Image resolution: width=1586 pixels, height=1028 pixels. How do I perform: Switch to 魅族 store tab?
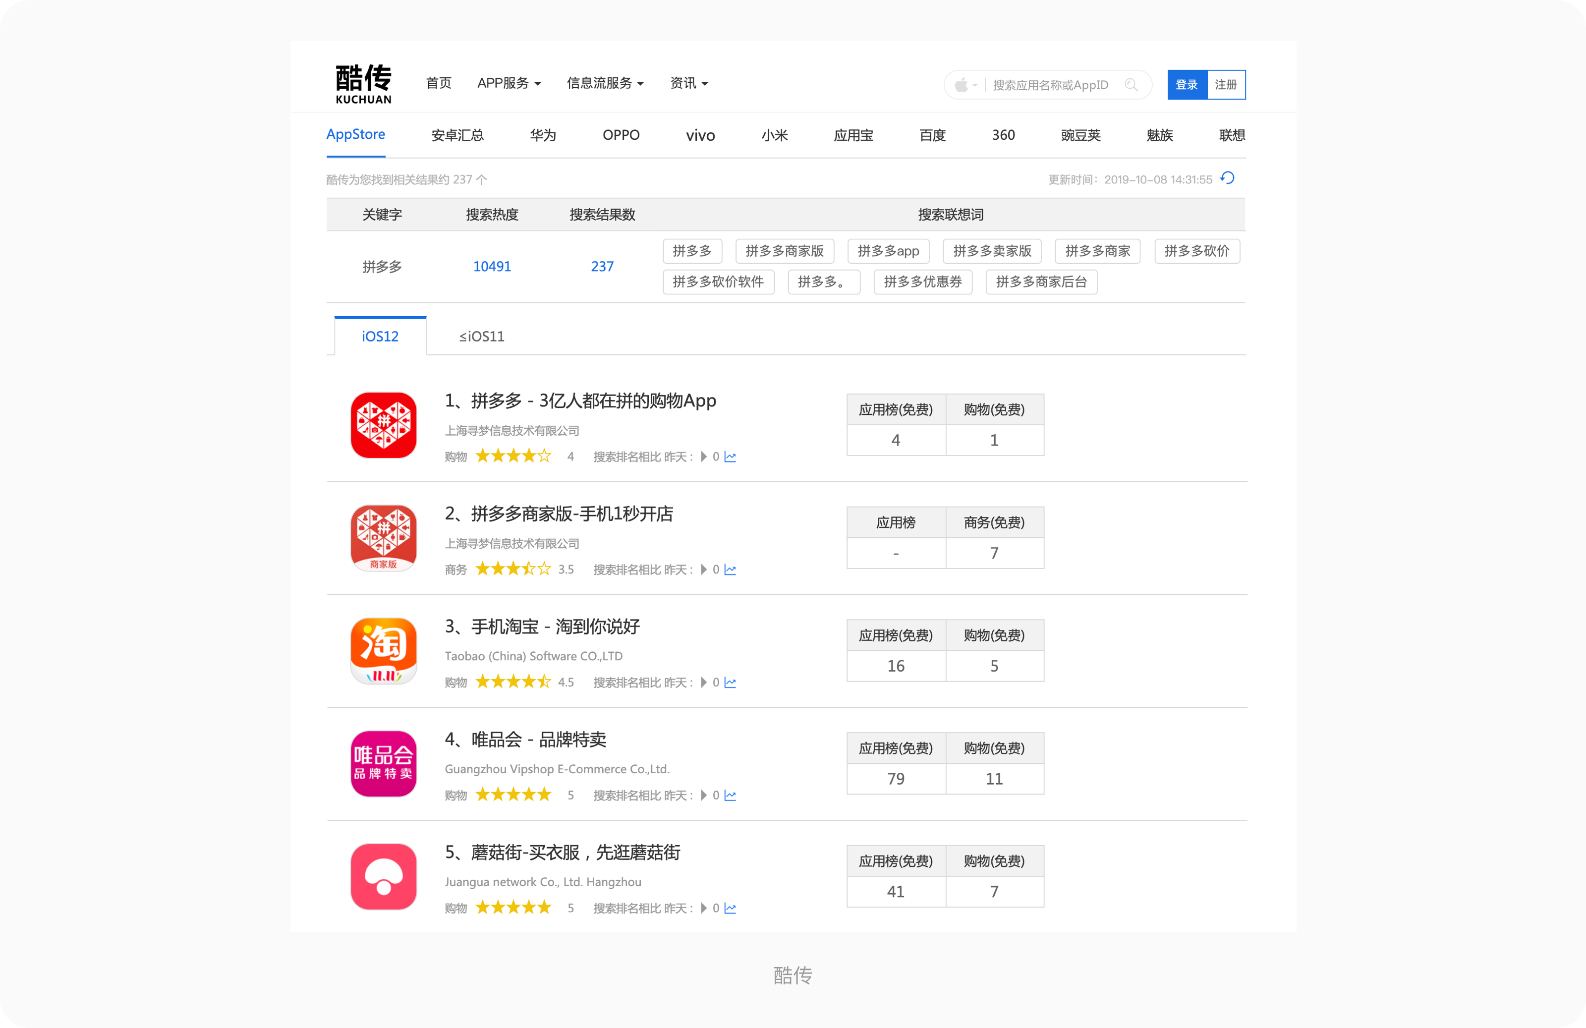pyautogui.click(x=1159, y=135)
